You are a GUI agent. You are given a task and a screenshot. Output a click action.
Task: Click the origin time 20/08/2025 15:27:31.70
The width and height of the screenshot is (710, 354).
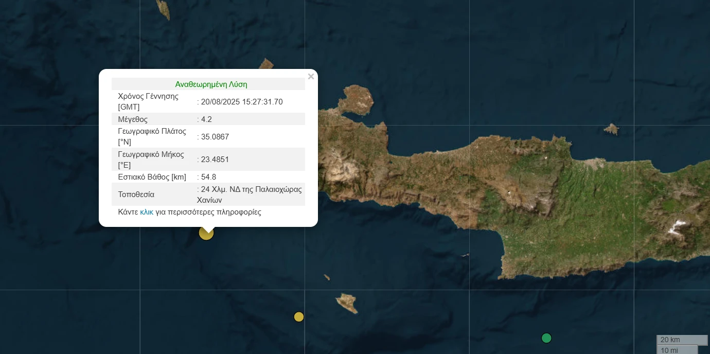(242, 102)
